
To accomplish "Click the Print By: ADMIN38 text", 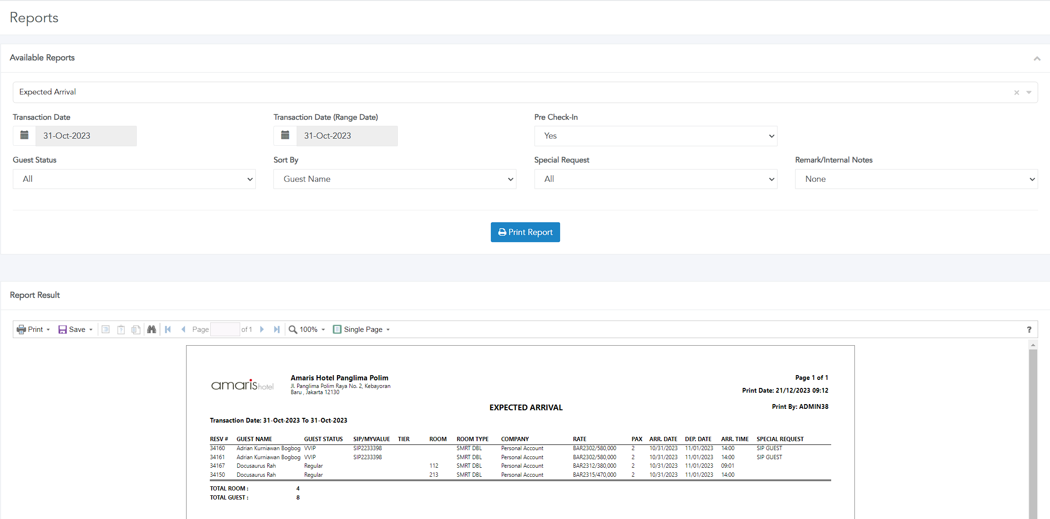I will click(x=800, y=406).
